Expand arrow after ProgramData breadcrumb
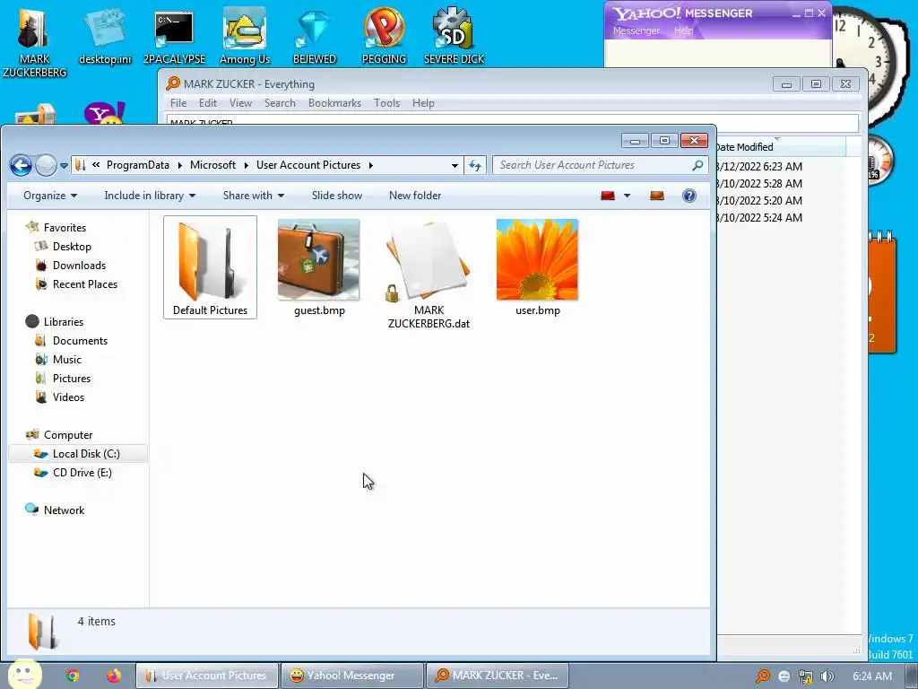918x689 pixels. point(179,165)
